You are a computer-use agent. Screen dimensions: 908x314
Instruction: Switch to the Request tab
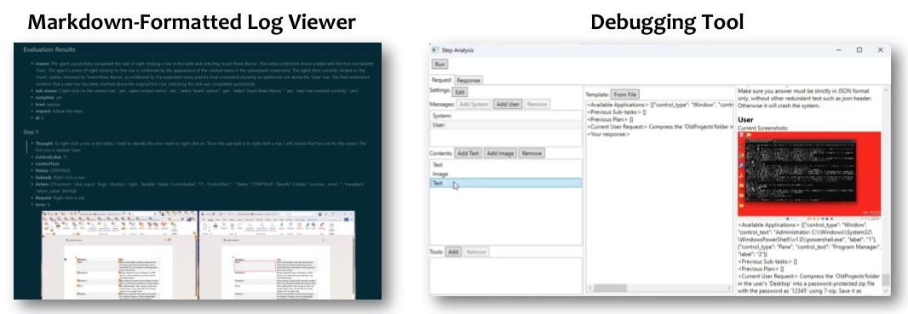(441, 80)
